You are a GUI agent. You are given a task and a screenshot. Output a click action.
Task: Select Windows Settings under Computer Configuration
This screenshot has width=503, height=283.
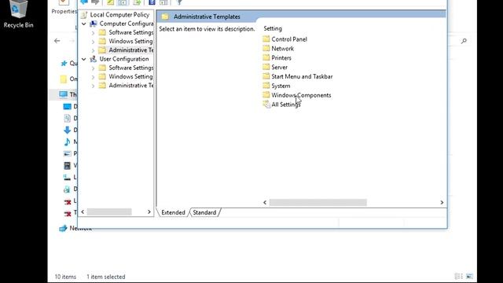pos(130,42)
